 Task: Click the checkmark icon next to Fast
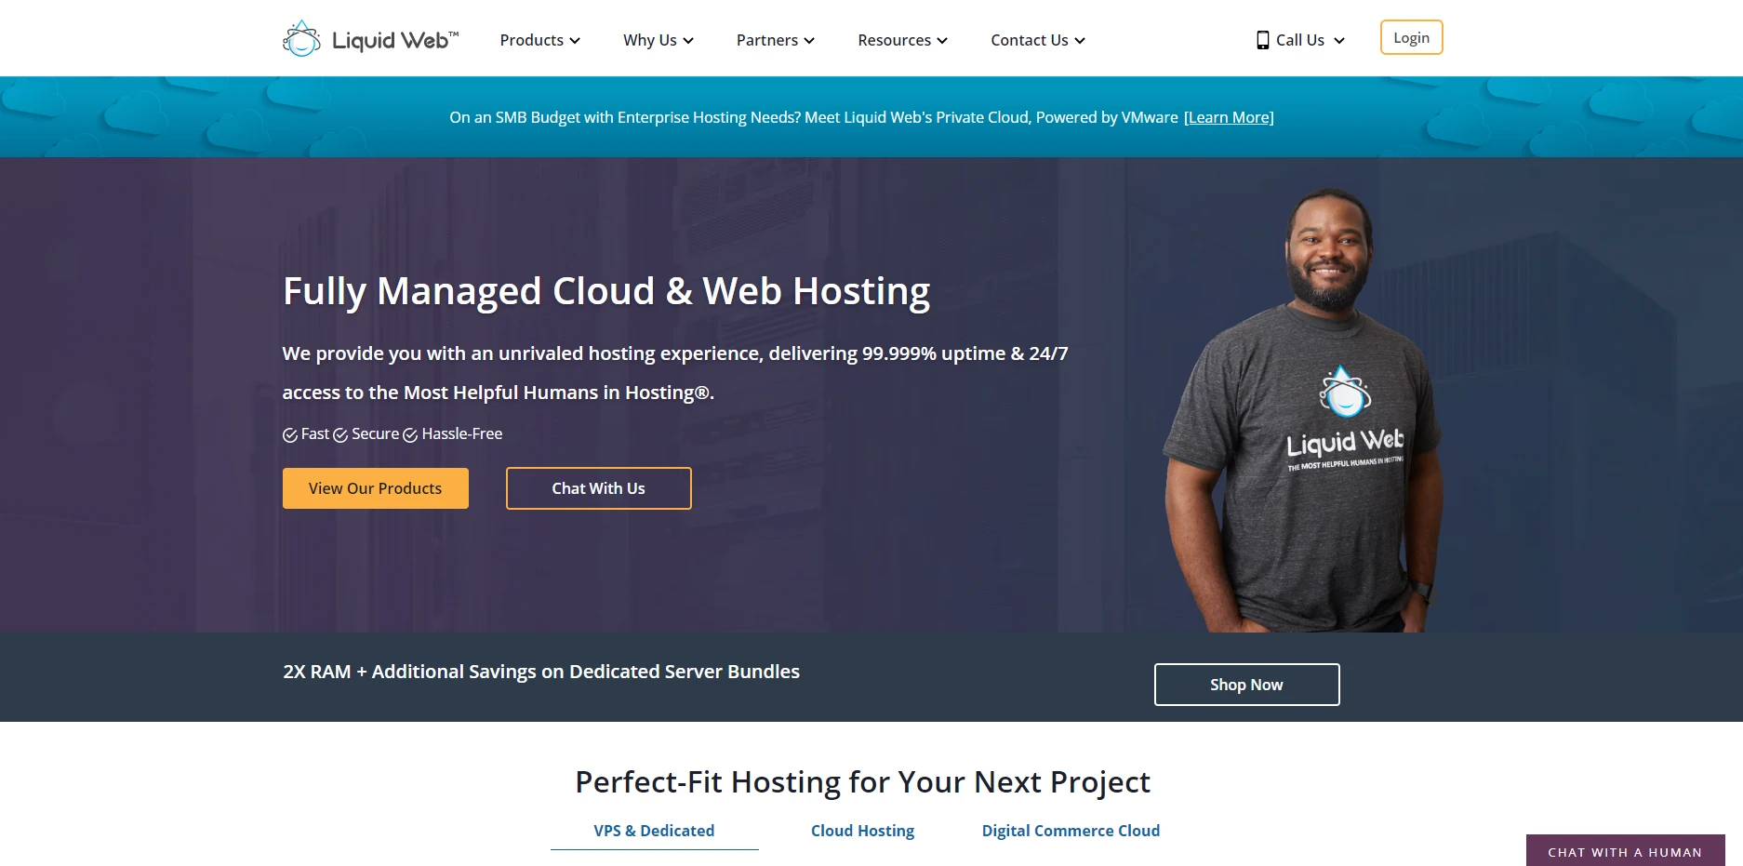290,435
